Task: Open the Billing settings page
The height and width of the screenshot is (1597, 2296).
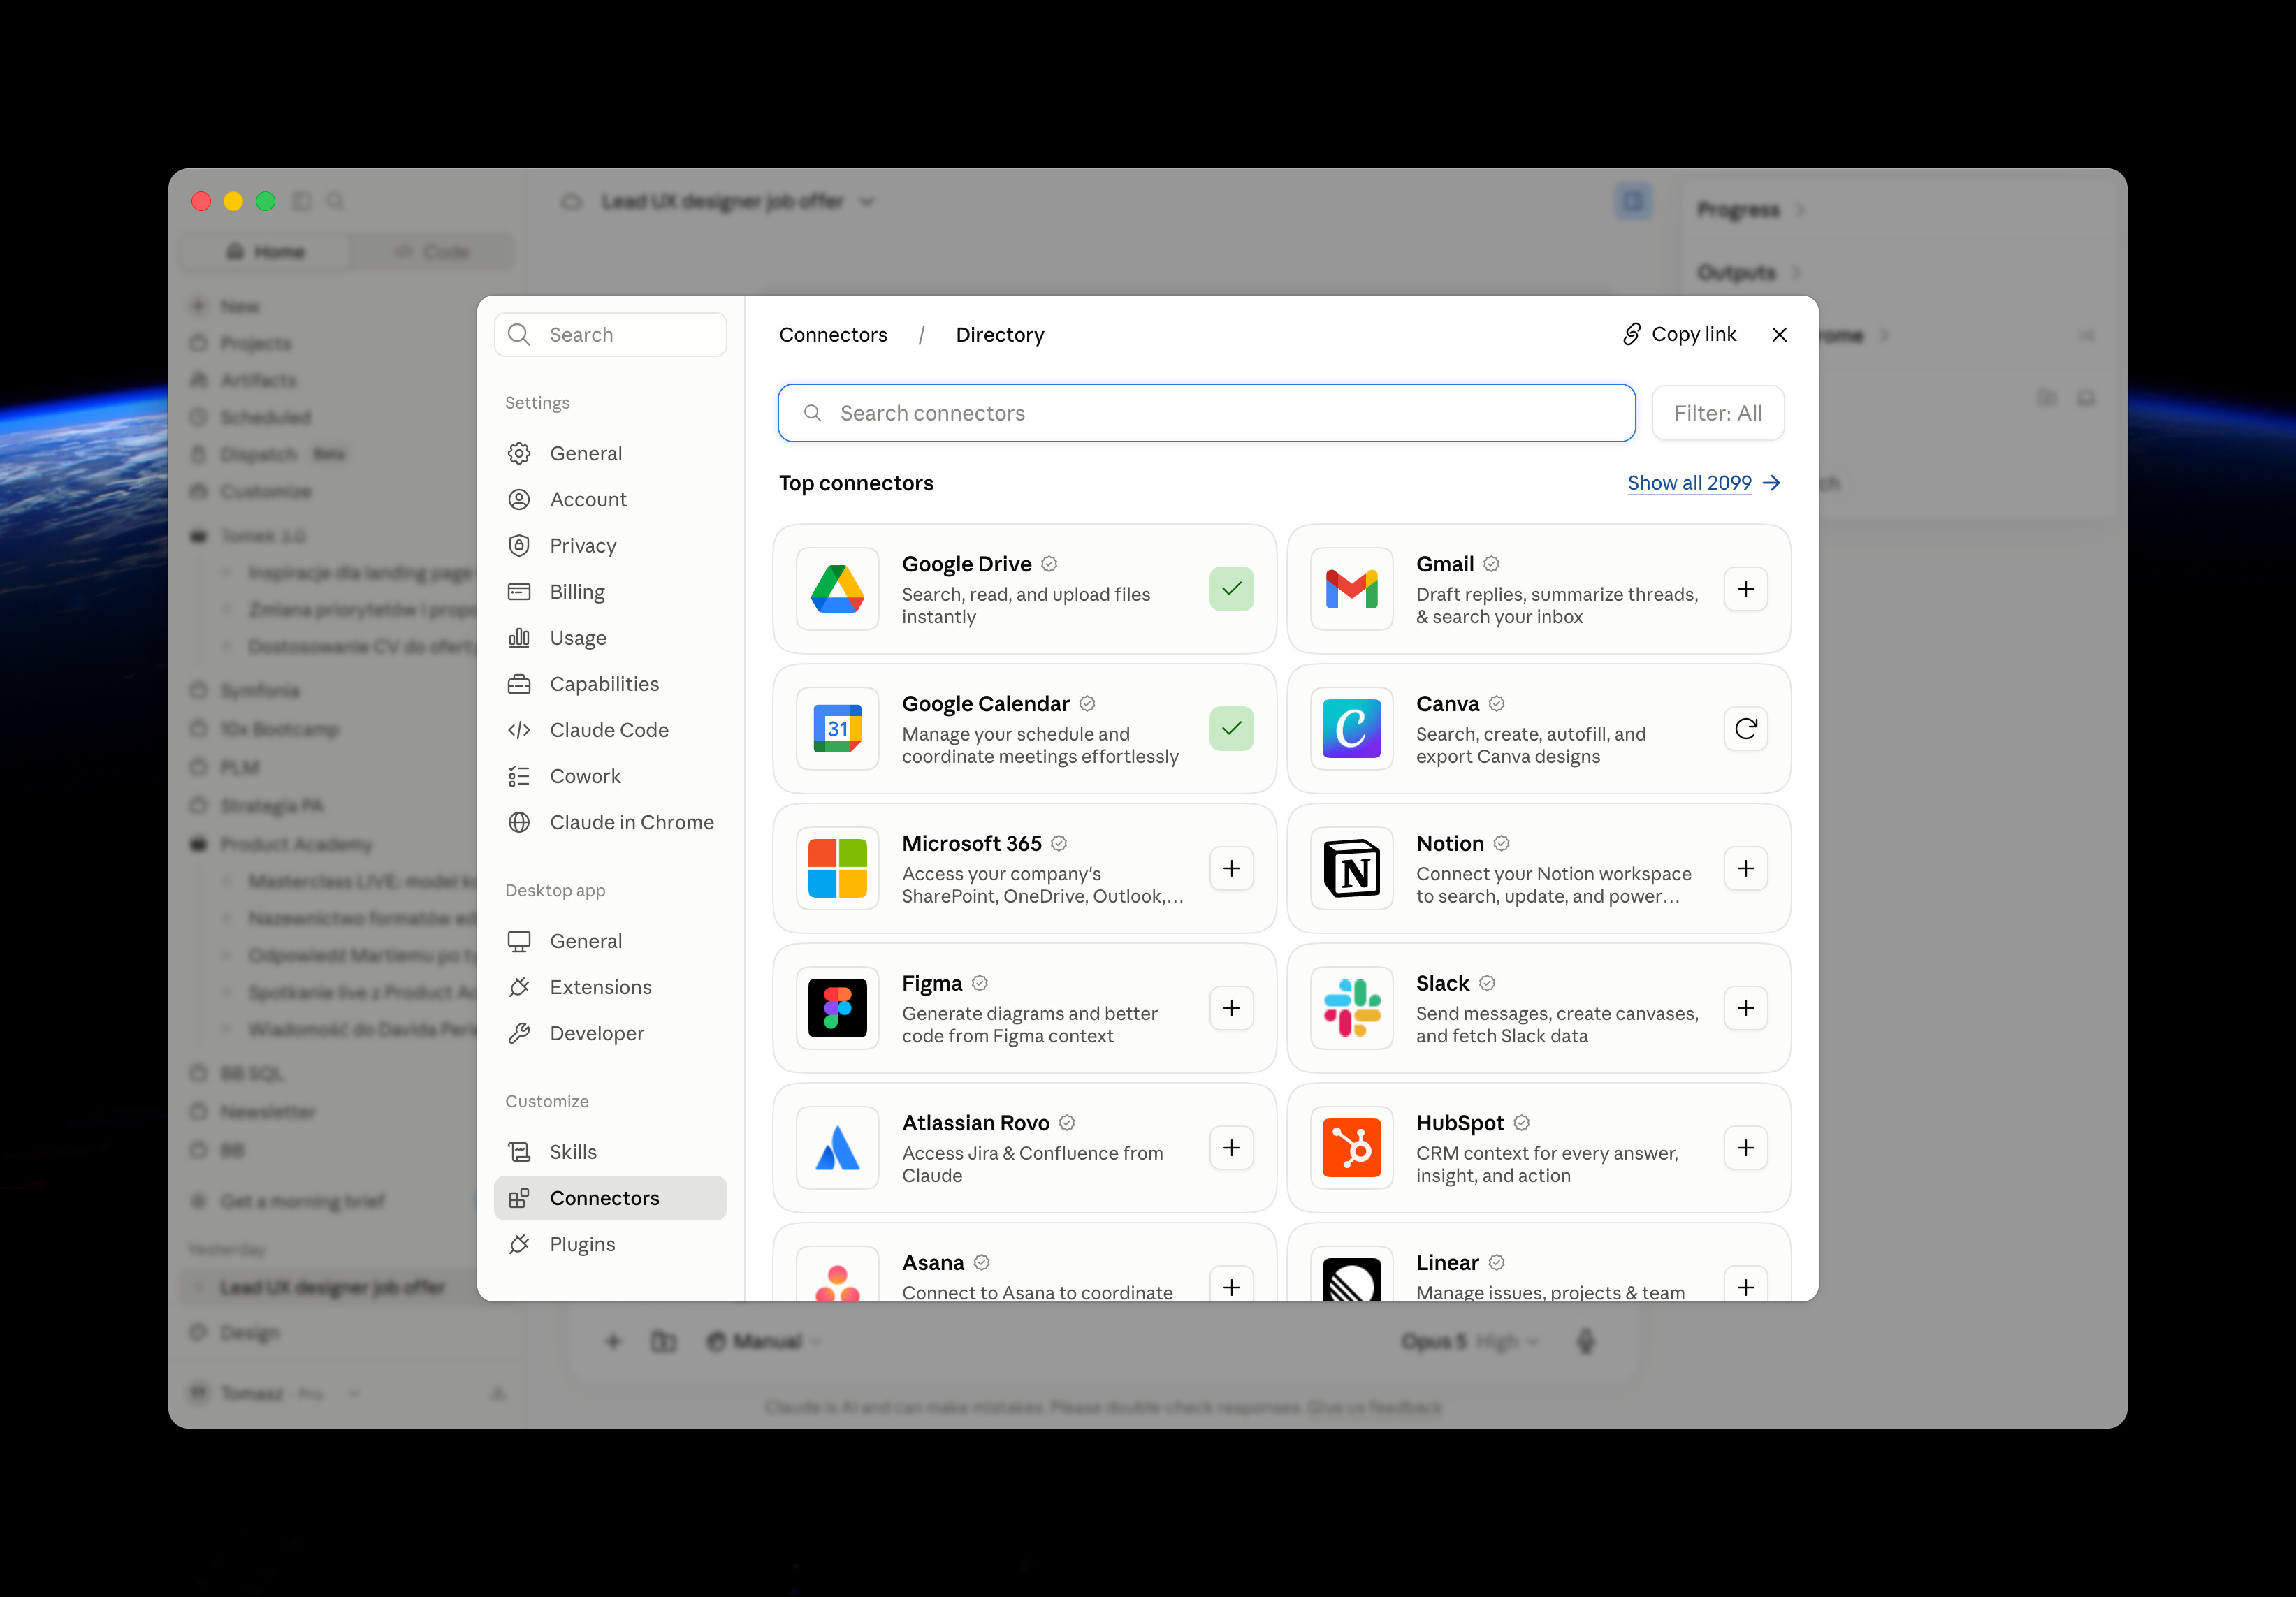Action: 610,591
